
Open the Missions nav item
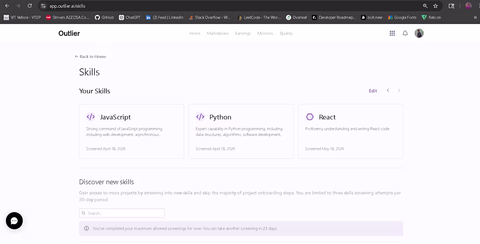[x=265, y=33]
